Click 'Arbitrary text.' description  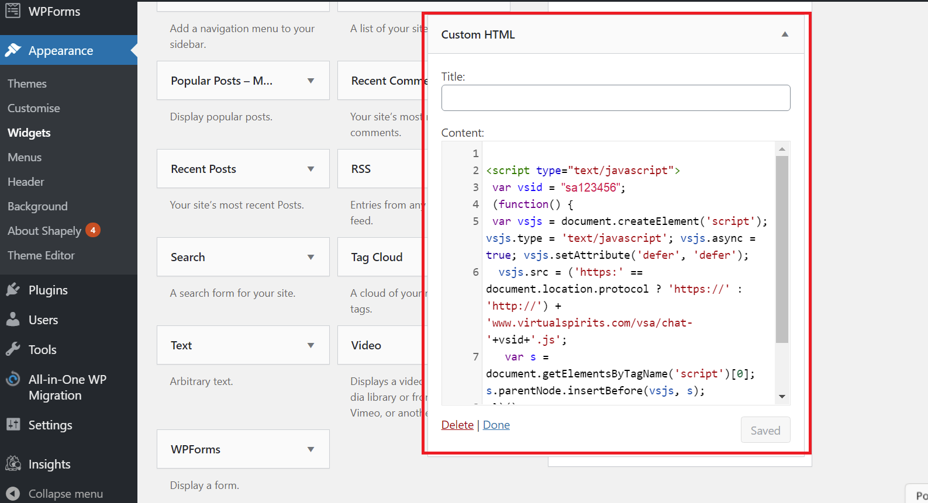click(x=202, y=381)
